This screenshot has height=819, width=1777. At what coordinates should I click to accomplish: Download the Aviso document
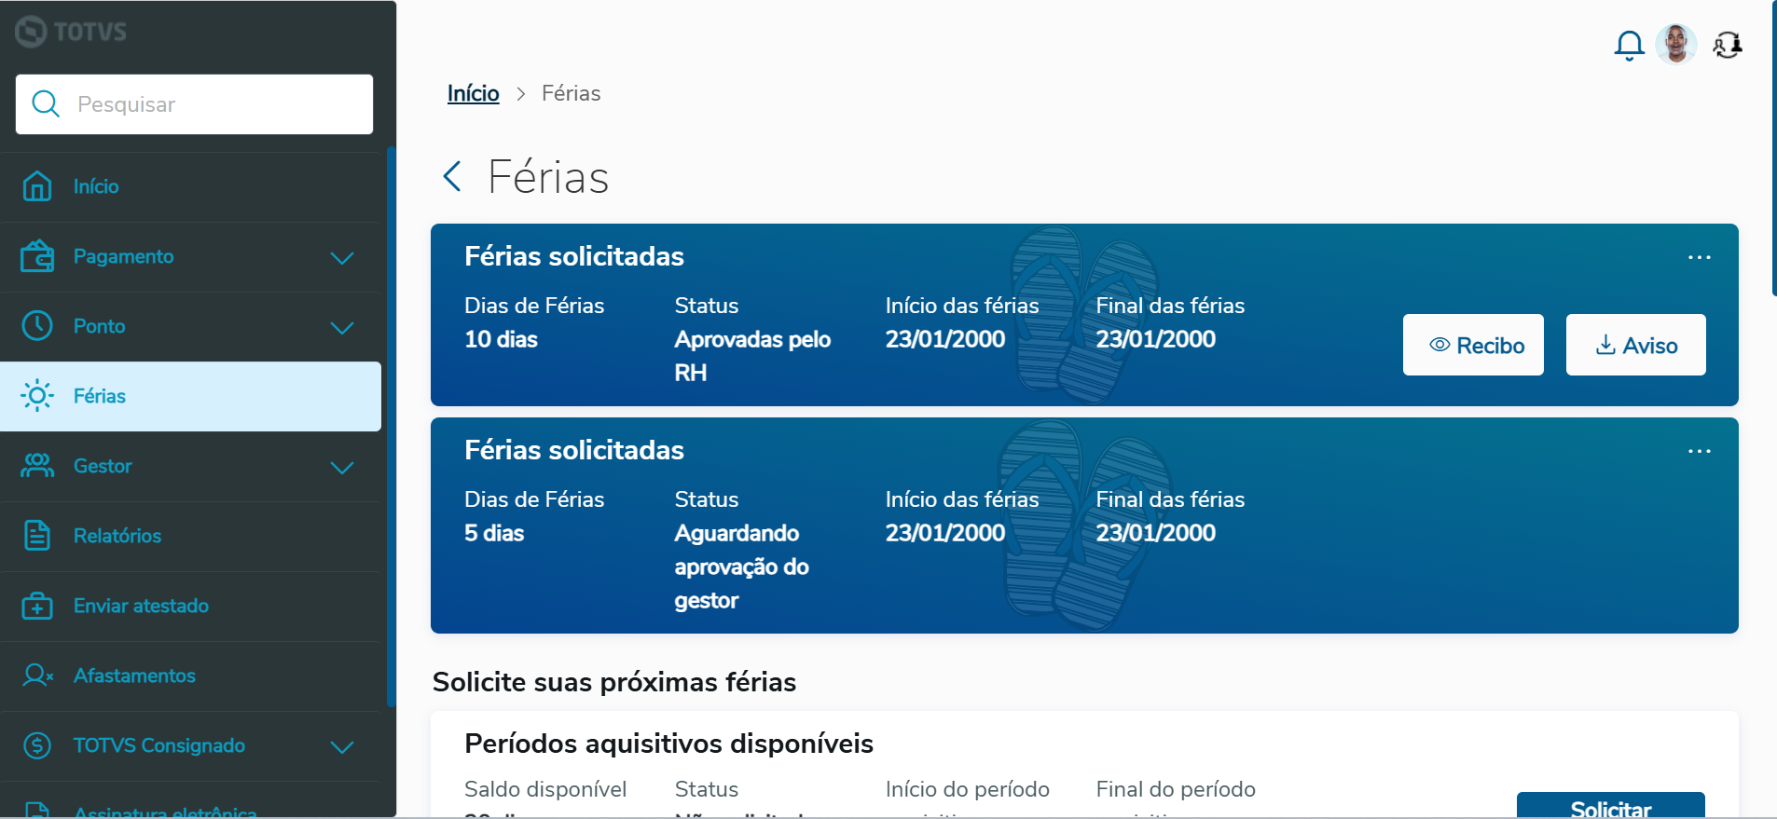pos(1635,345)
